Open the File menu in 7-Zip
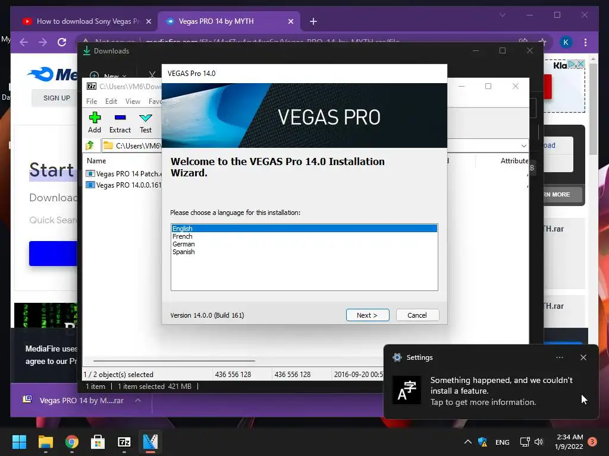 point(92,101)
